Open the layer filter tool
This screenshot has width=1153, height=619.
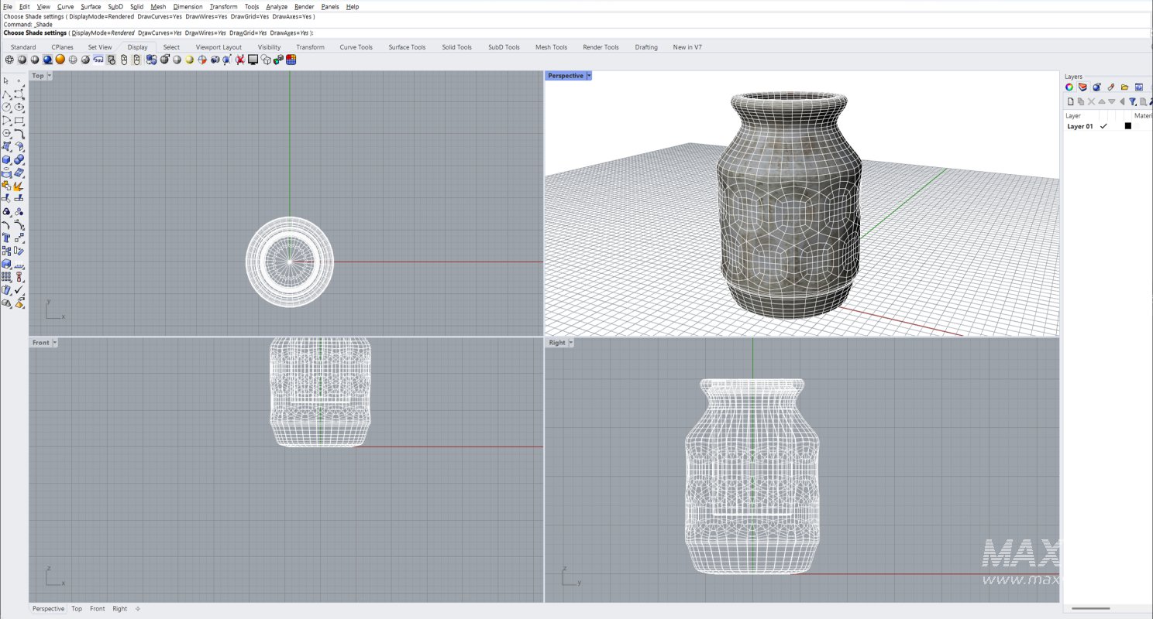[x=1133, y=101]
